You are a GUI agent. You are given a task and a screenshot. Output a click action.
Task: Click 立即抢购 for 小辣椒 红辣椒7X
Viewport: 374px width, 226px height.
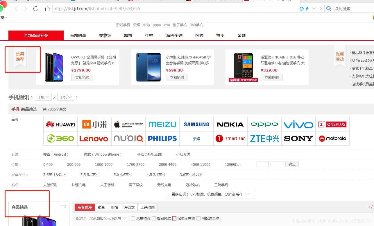click(177, 77)
